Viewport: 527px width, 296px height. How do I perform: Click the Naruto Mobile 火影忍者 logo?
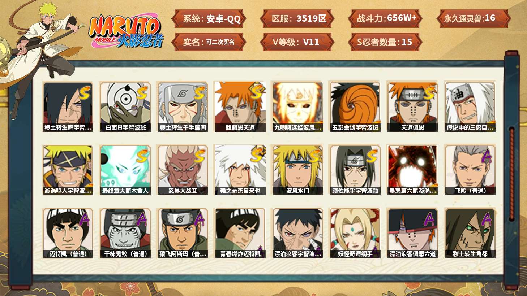[127, 31]
